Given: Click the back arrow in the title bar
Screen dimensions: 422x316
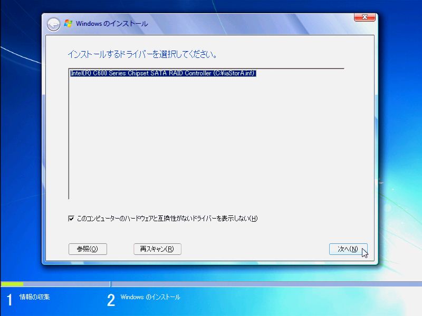Looking at the screenshot, I should pos(53,24).
